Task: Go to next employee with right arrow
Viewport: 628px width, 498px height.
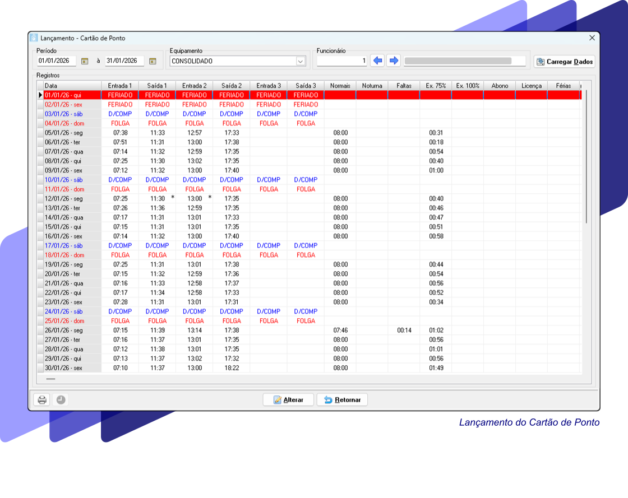Action: (x=394, y=60)
